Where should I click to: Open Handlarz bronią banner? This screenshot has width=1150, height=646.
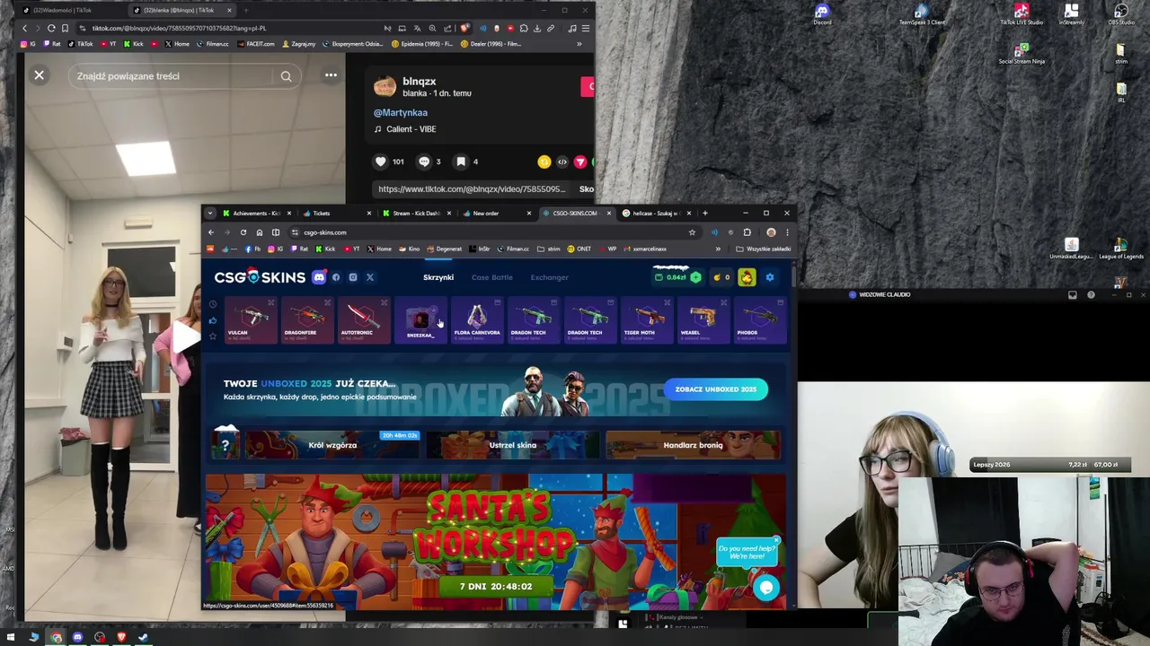tap(693, 445)
